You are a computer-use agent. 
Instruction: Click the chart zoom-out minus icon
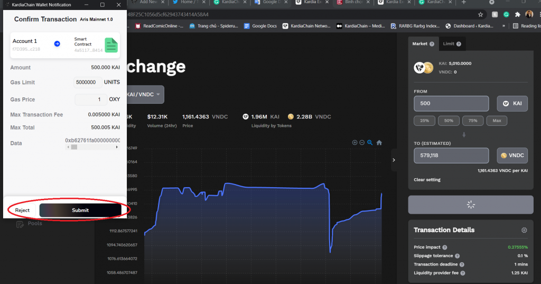(x=362, y=142)
